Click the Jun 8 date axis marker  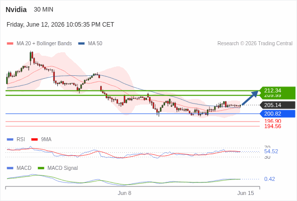coord(124,193)
